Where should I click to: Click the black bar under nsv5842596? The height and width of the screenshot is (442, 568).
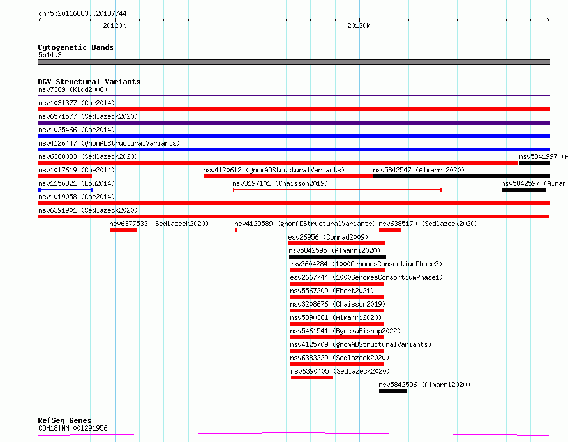click(393, 391)
